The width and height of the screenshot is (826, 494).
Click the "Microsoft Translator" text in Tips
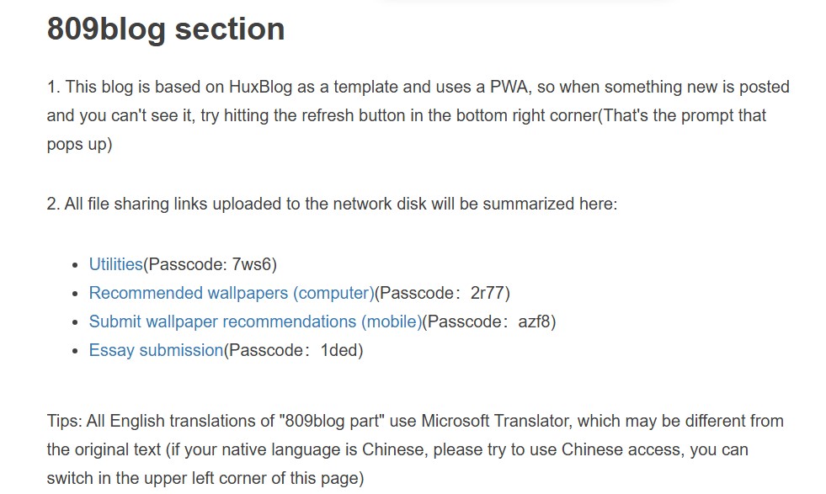point(494,422)
